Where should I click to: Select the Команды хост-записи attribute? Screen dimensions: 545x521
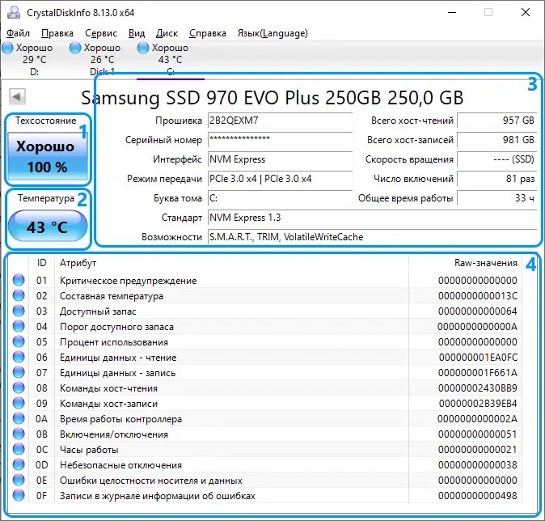[108, 404]
